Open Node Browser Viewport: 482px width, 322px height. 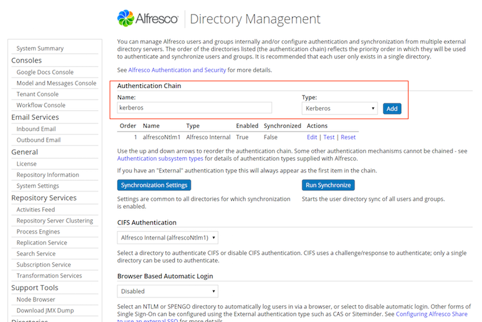click(36, 300)
